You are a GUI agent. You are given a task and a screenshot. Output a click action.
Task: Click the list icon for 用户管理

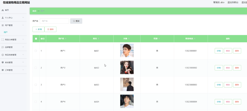point(3,25)
